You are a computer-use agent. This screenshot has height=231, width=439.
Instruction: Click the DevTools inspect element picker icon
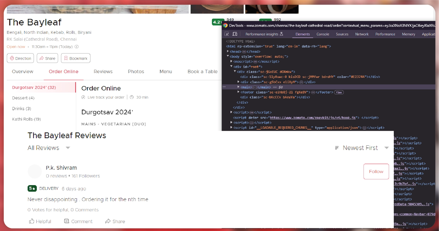pyautogui.click(x=227, y=34)
